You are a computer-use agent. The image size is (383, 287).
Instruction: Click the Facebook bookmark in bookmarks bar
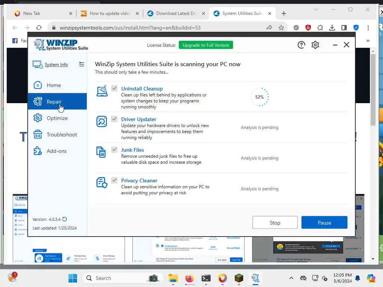pyautogui.click(x=19, y=40)
